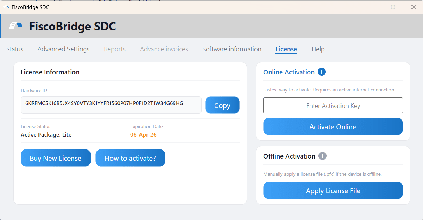423x220 pixels.
Task: Click the Activate Online button
Action: click(333, 126)
